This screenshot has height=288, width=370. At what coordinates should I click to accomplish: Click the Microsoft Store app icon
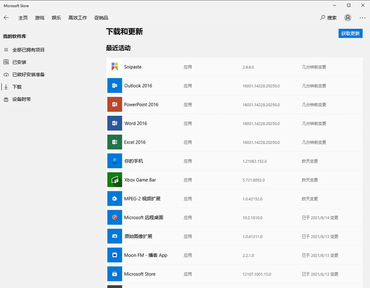[115, 274]
